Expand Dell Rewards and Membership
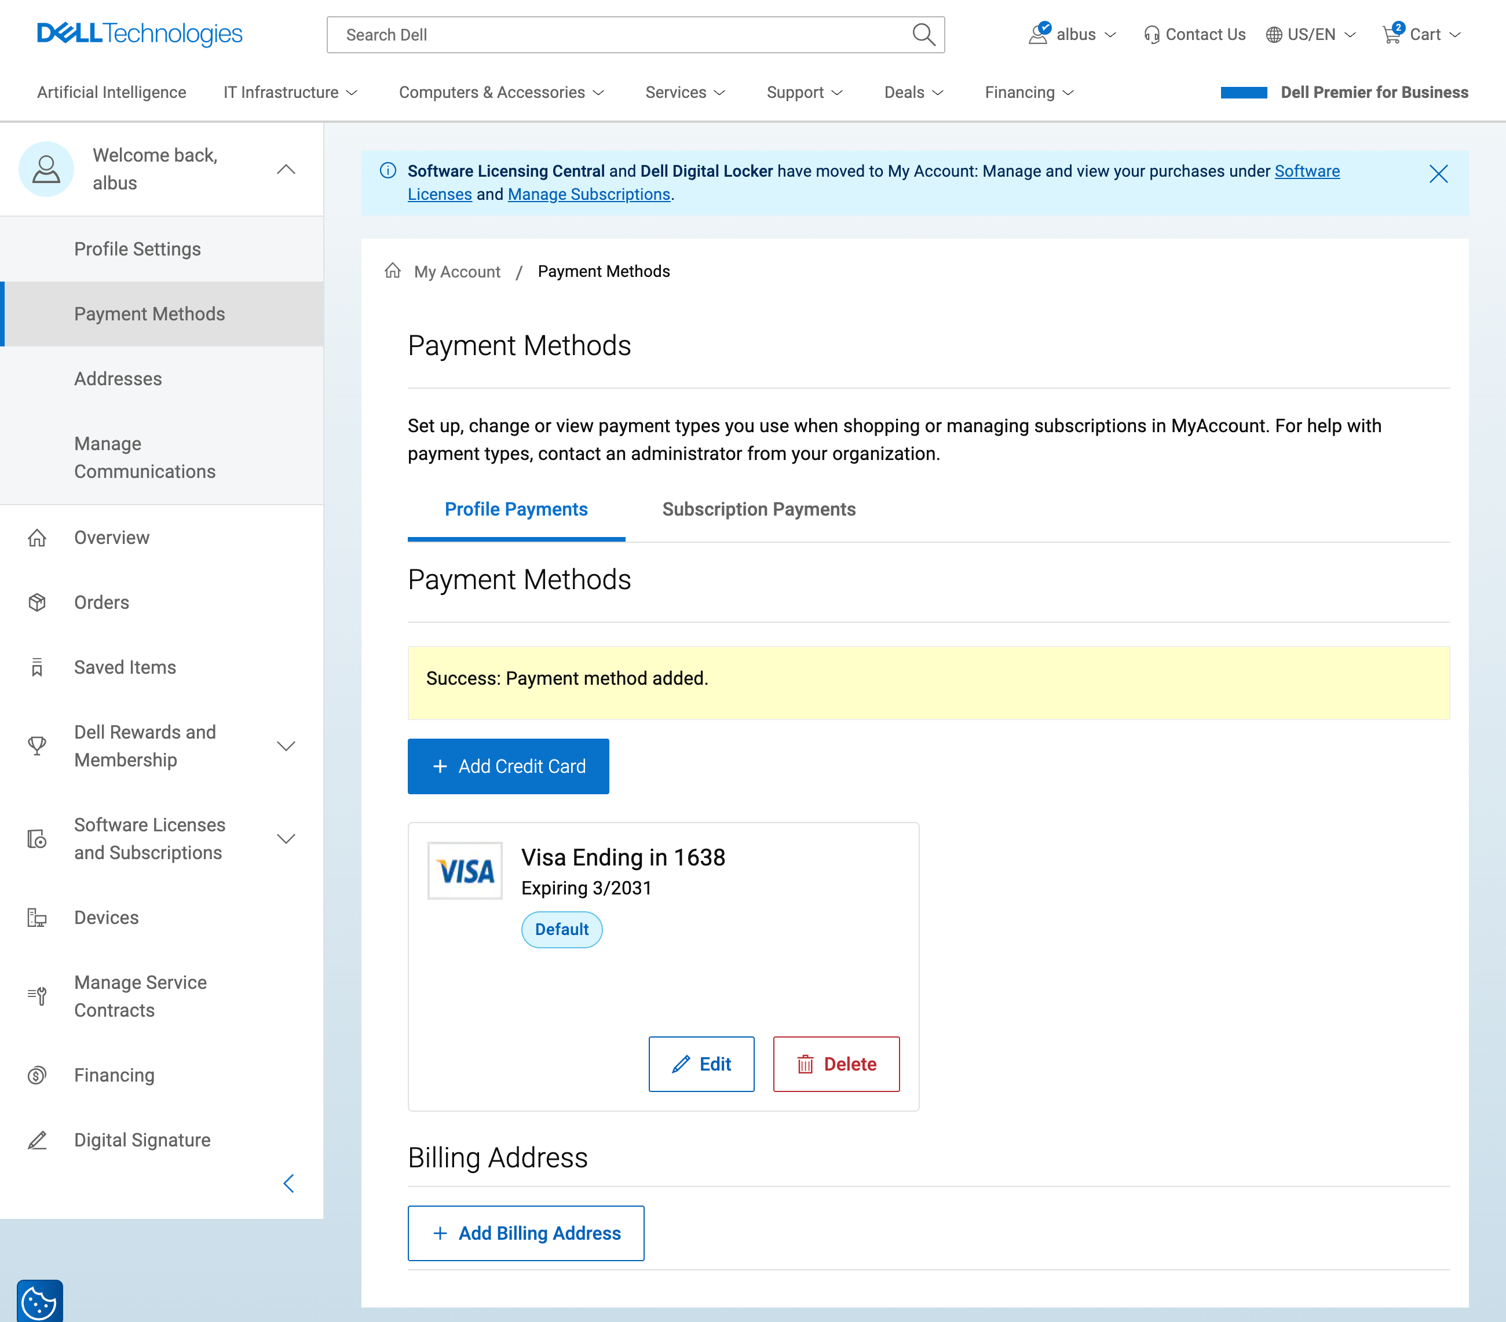Screen dimensions: 1506x1322 [287, 746]
